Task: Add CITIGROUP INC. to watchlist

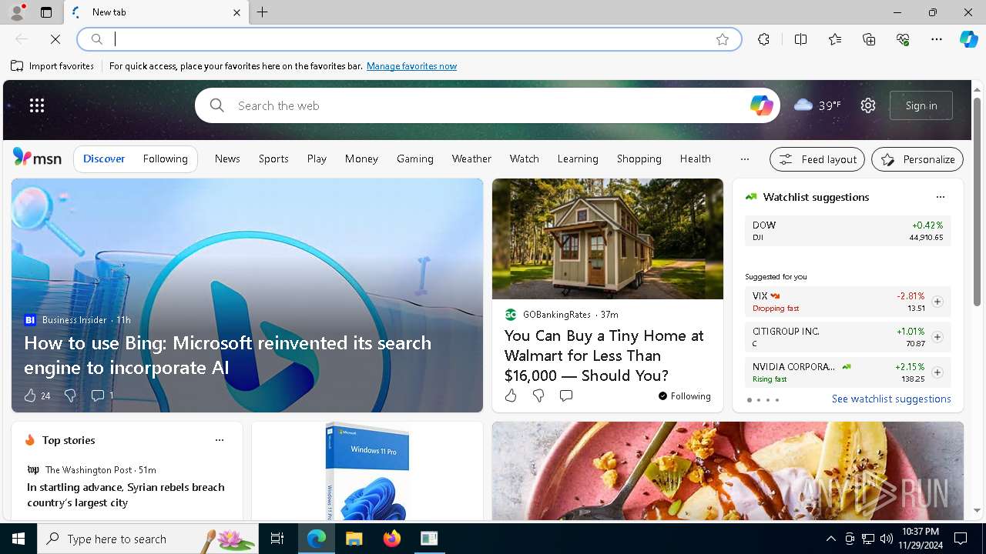Action: (937, 337)
